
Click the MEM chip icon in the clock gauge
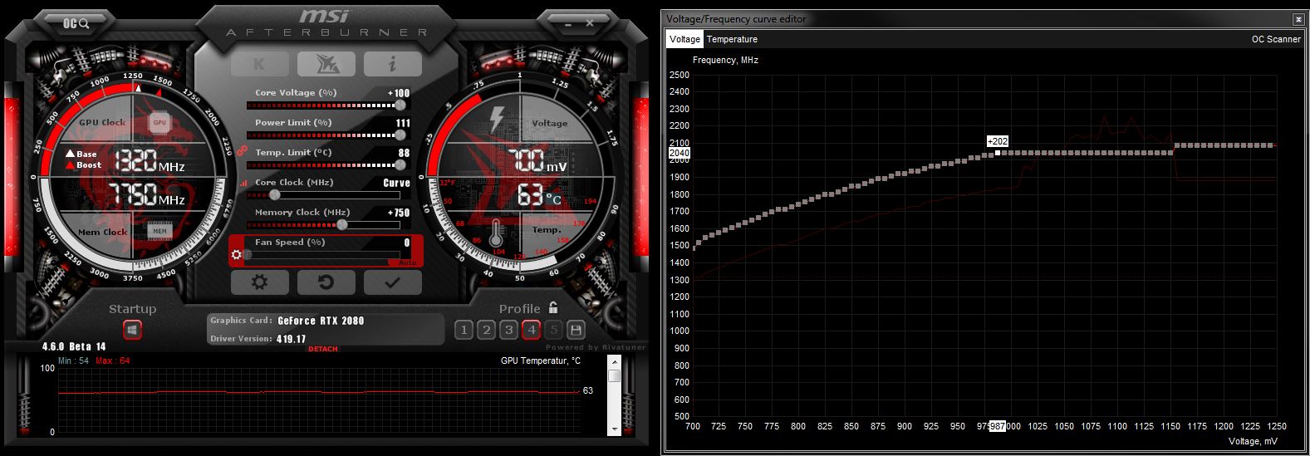pos(159,231)
